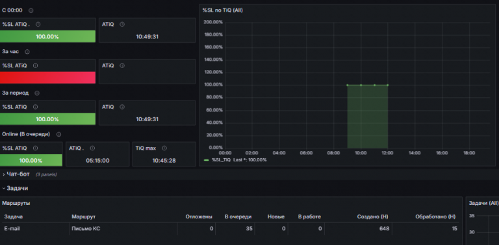Select value 15 in the Обработано column
Viewport: 499px width, 245px height.
pos(454,229)
